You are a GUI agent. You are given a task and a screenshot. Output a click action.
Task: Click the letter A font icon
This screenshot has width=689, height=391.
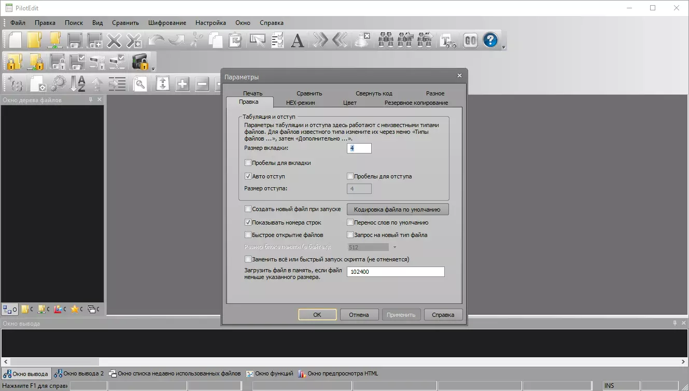pyautogui.click(x=297, y=40)
